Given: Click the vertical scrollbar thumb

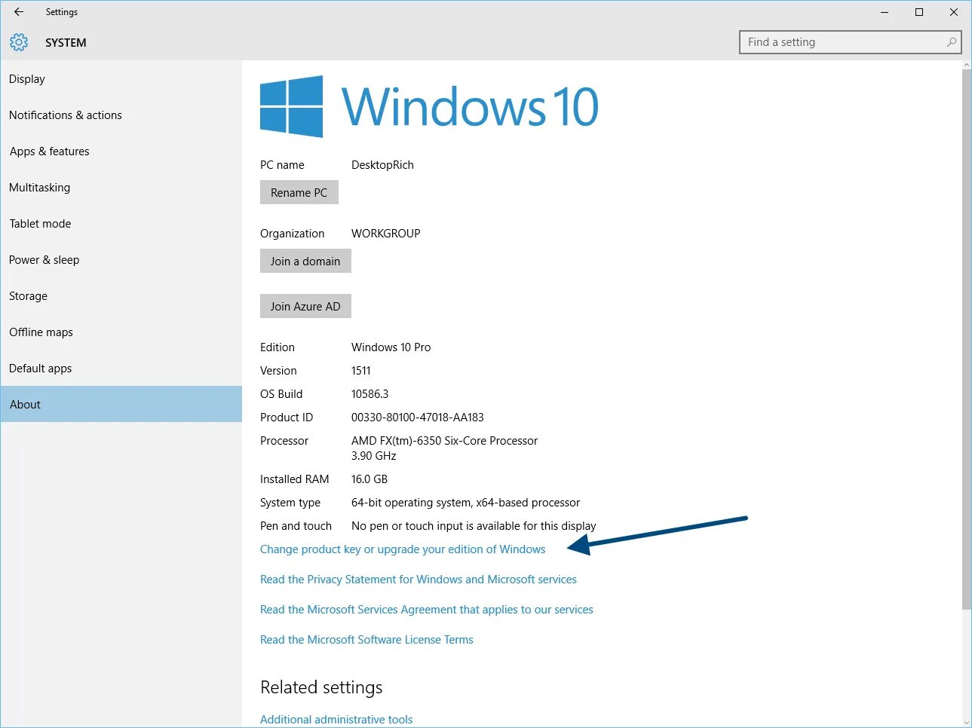Looking at the screenshot, I should 967,339.
